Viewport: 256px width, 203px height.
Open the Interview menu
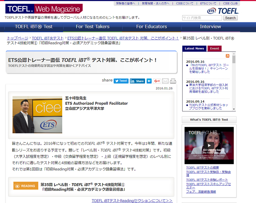point(210,26)
